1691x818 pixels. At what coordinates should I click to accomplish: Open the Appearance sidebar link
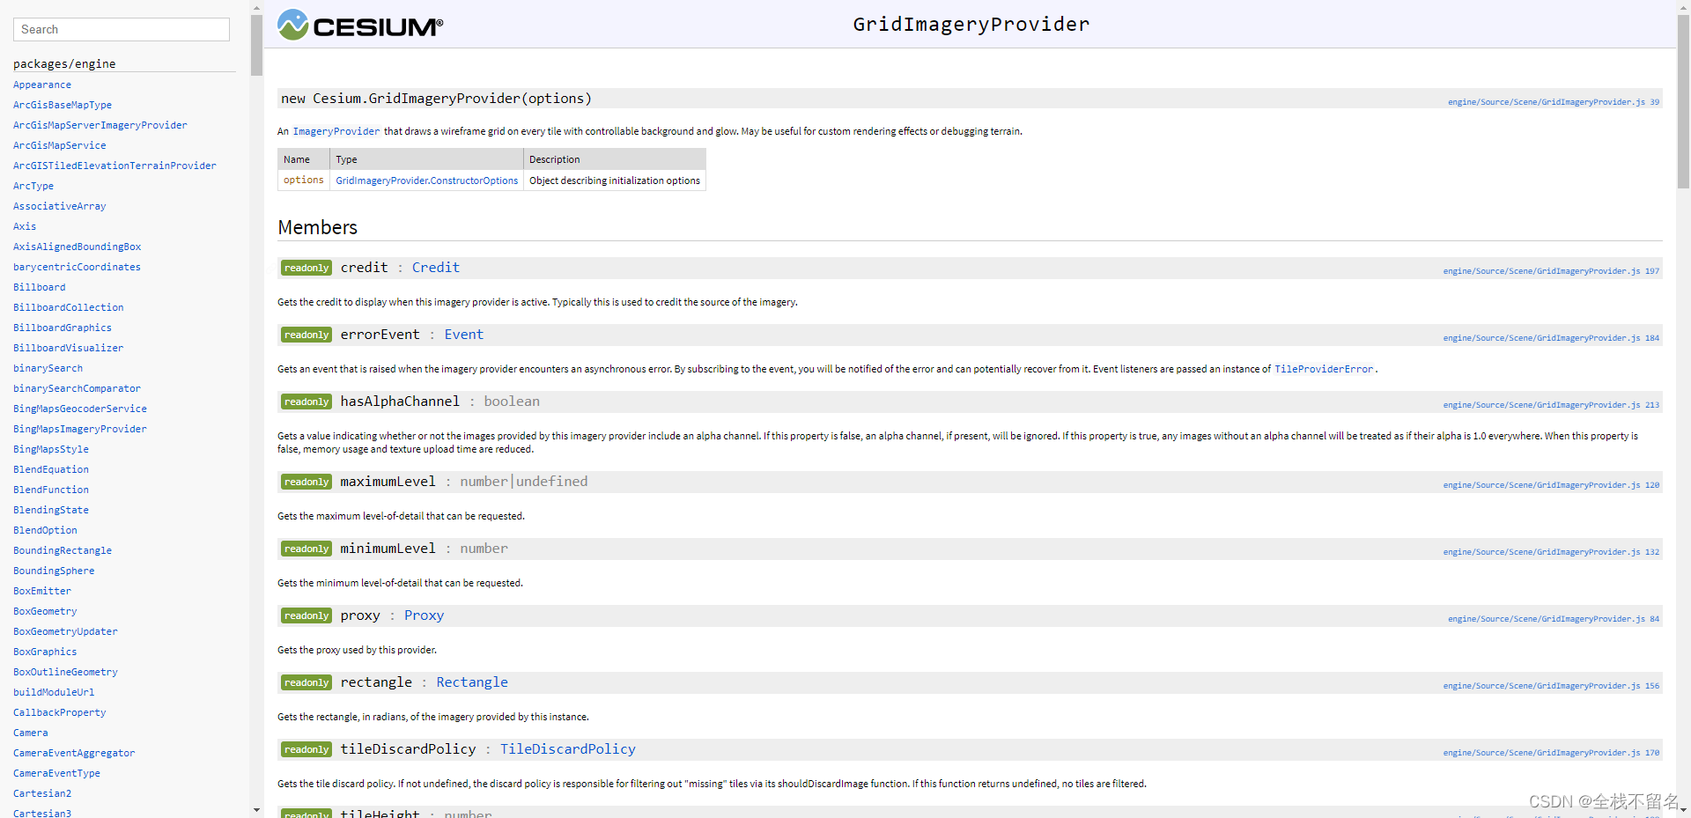tap(42, 85)
